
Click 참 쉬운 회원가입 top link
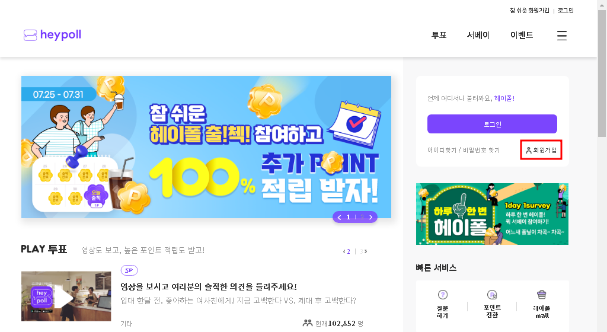tap(529, 11)
